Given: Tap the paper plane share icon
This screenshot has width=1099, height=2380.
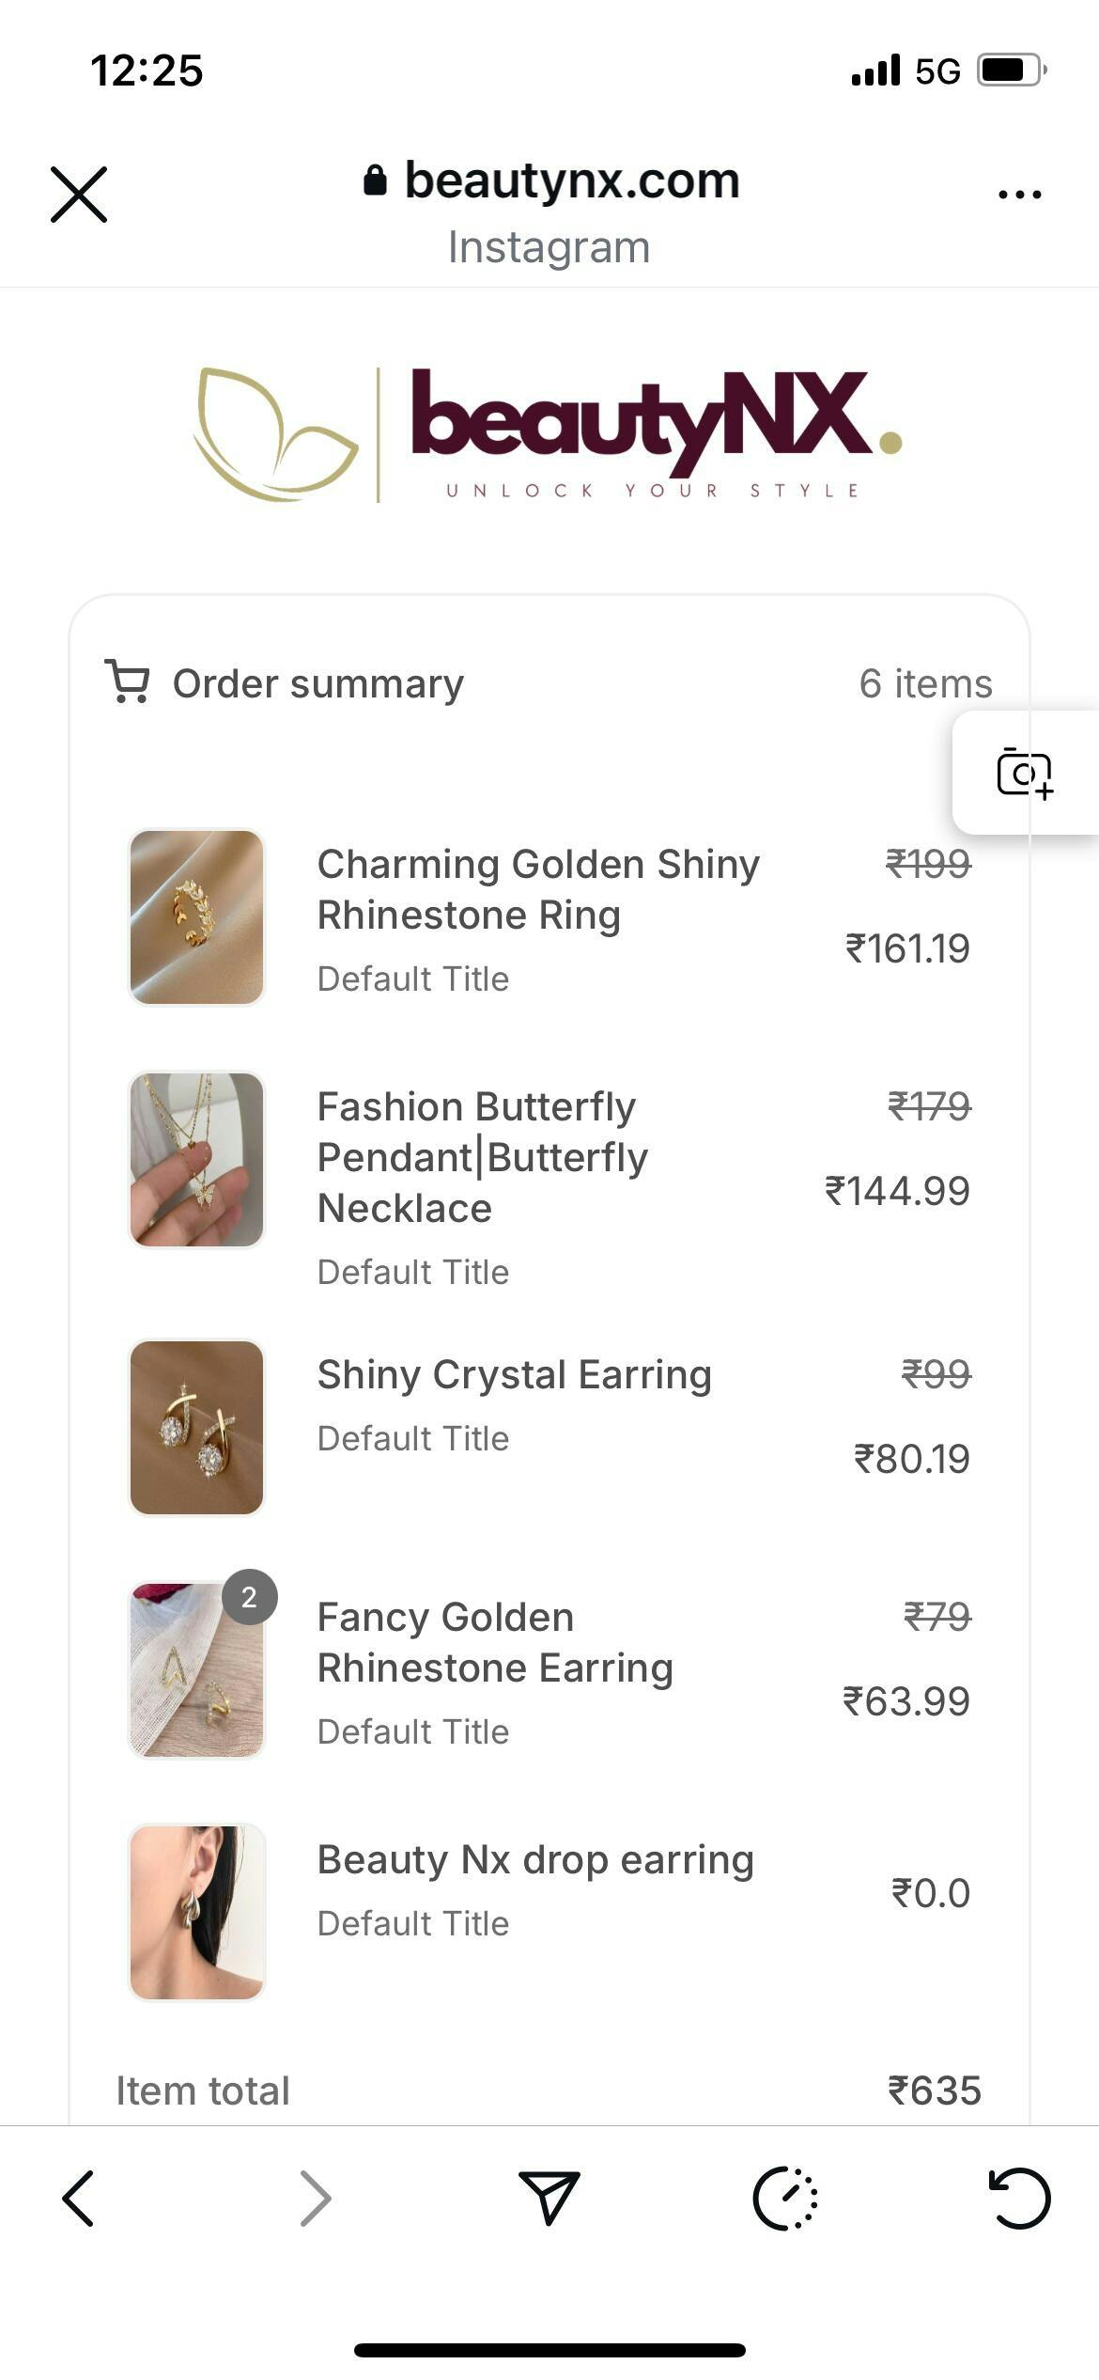Looking at the screenshot, I should (x=549, y=2199).
